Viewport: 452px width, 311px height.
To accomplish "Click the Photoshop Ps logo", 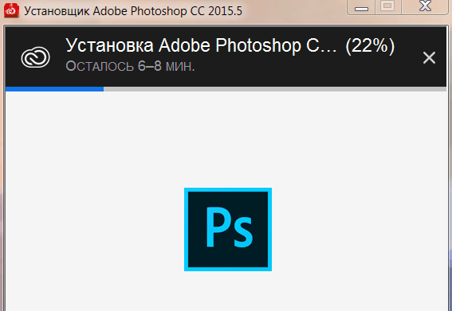I will point(228,229).
